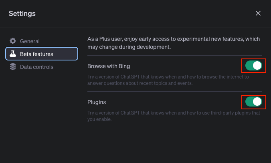Click the Plugins description about third-party plugins

coord(174,116)
